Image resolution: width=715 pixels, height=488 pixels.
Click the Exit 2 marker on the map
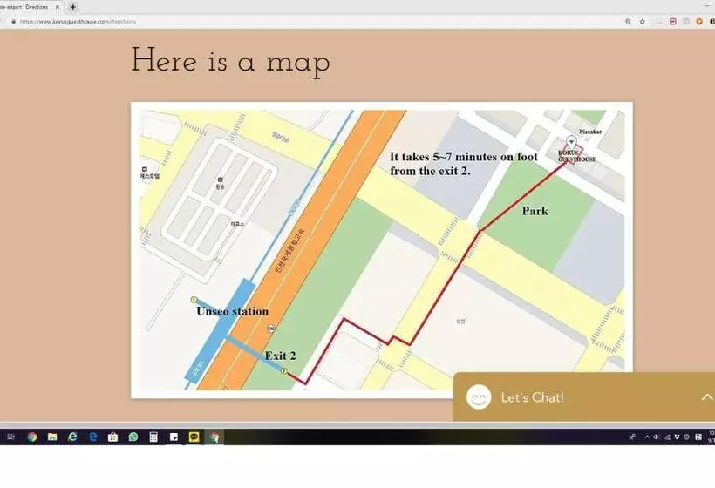(284, 371)
